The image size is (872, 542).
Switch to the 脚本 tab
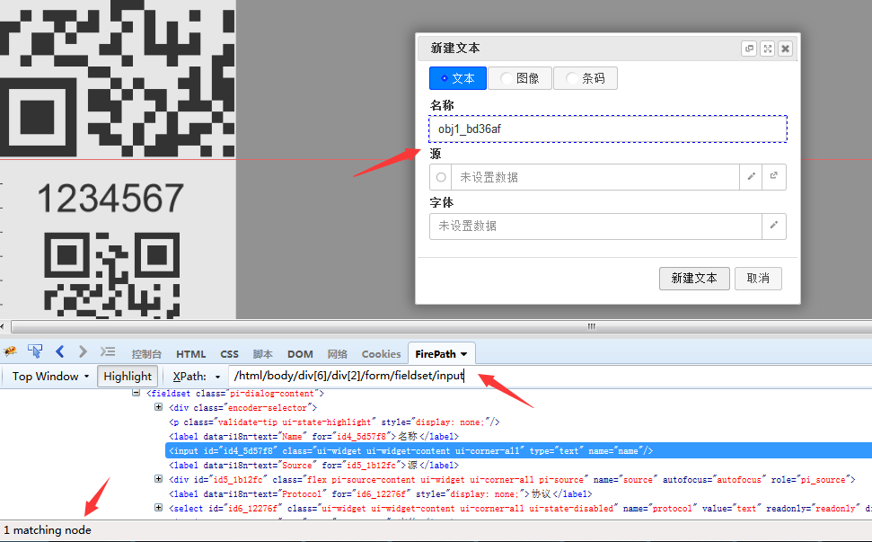tap(262, 354)
